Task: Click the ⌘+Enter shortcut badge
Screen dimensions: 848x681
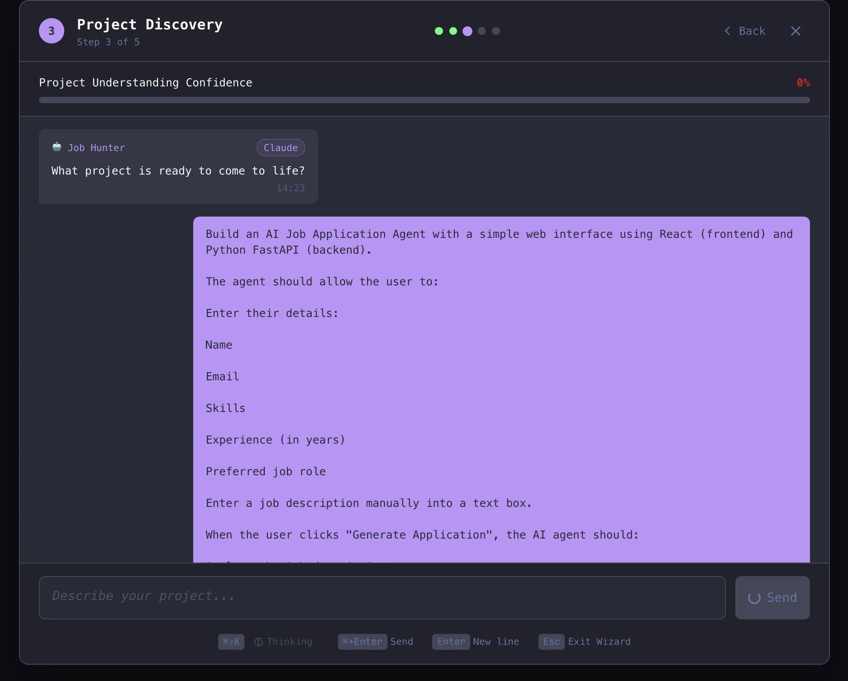Action: tap(362, 642)
